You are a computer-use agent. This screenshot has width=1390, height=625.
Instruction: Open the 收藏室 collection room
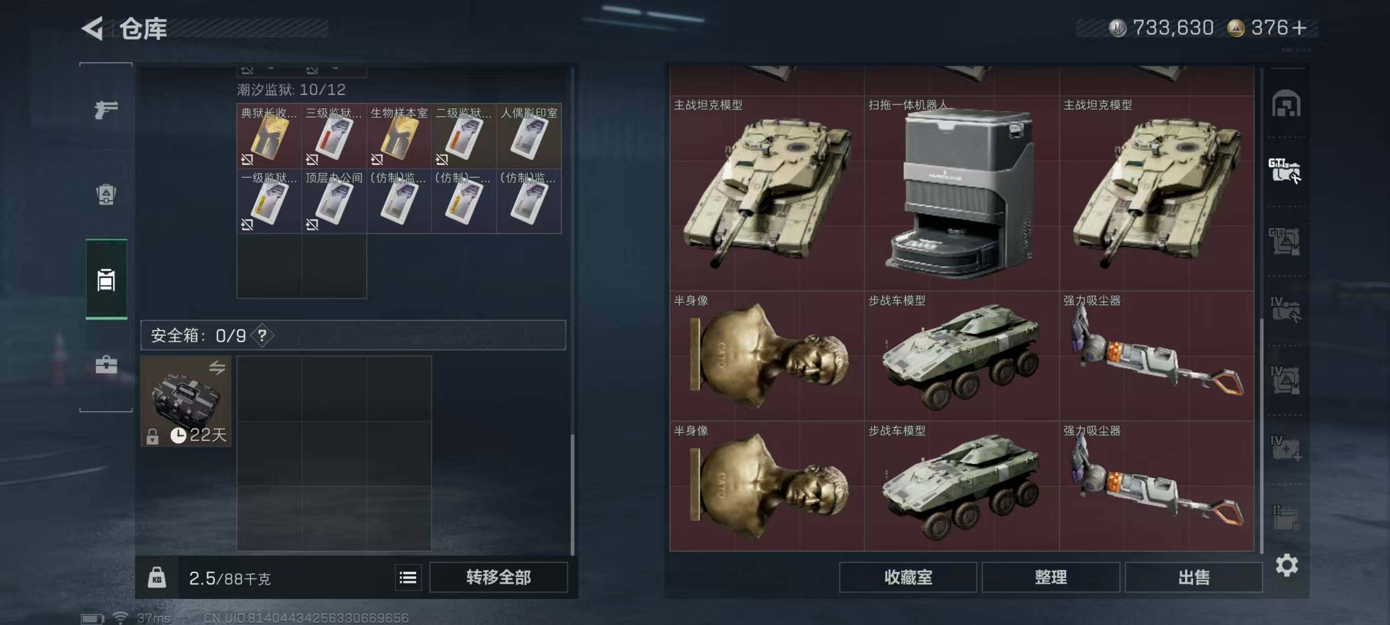(908, 577)
